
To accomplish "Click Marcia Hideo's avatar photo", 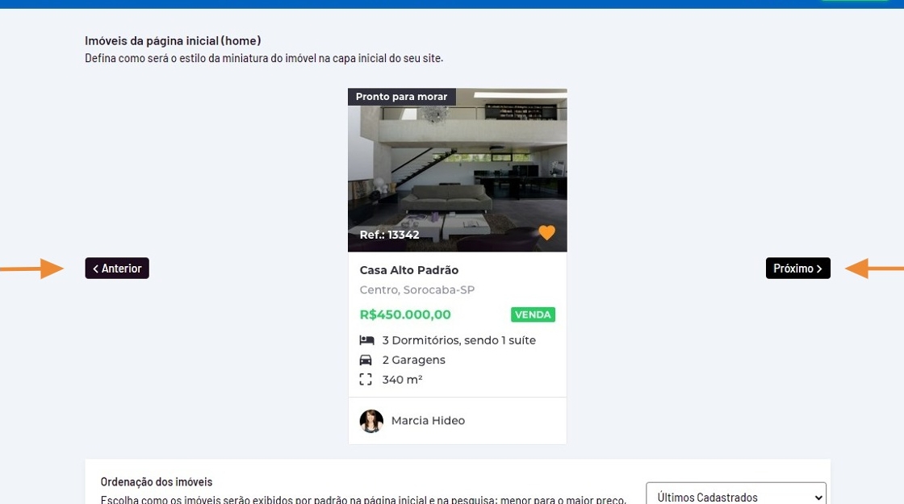I will [x=371, y=421].
